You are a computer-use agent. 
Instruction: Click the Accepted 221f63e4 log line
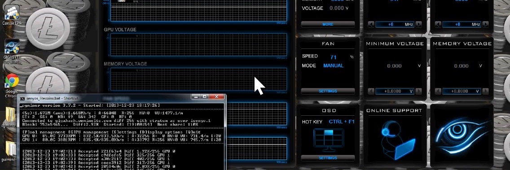pos(99,152)
